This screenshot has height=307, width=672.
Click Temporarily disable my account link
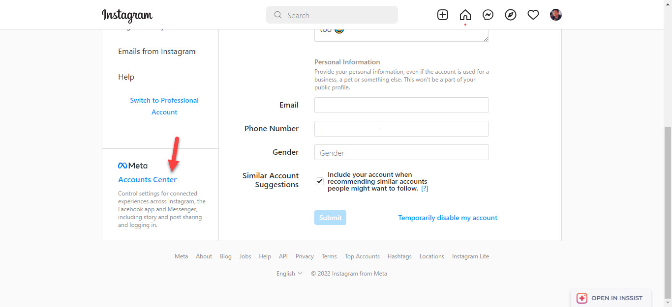click(448, 218)
